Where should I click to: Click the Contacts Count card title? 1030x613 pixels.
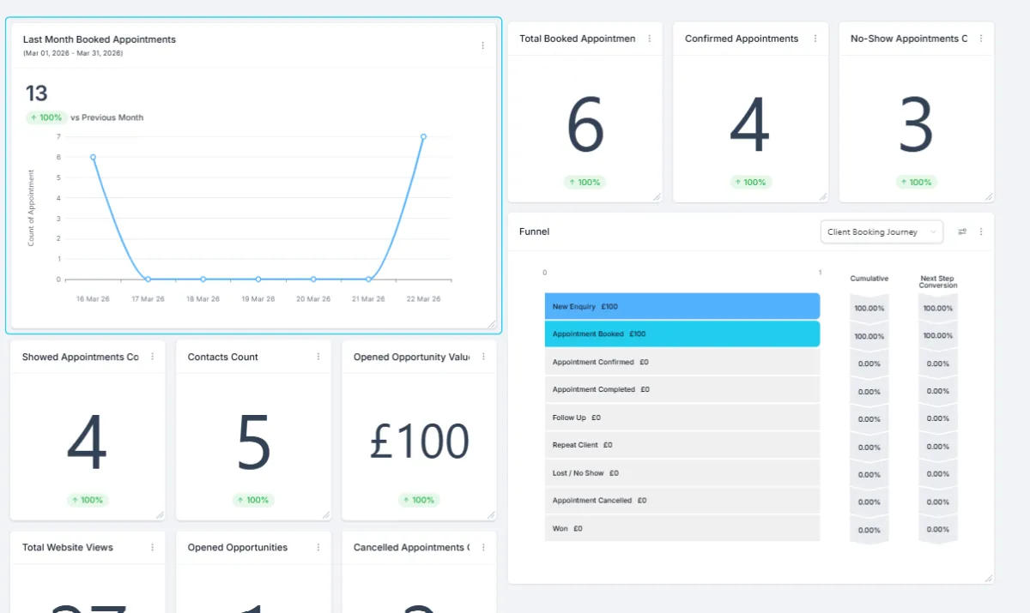(223, 357)
